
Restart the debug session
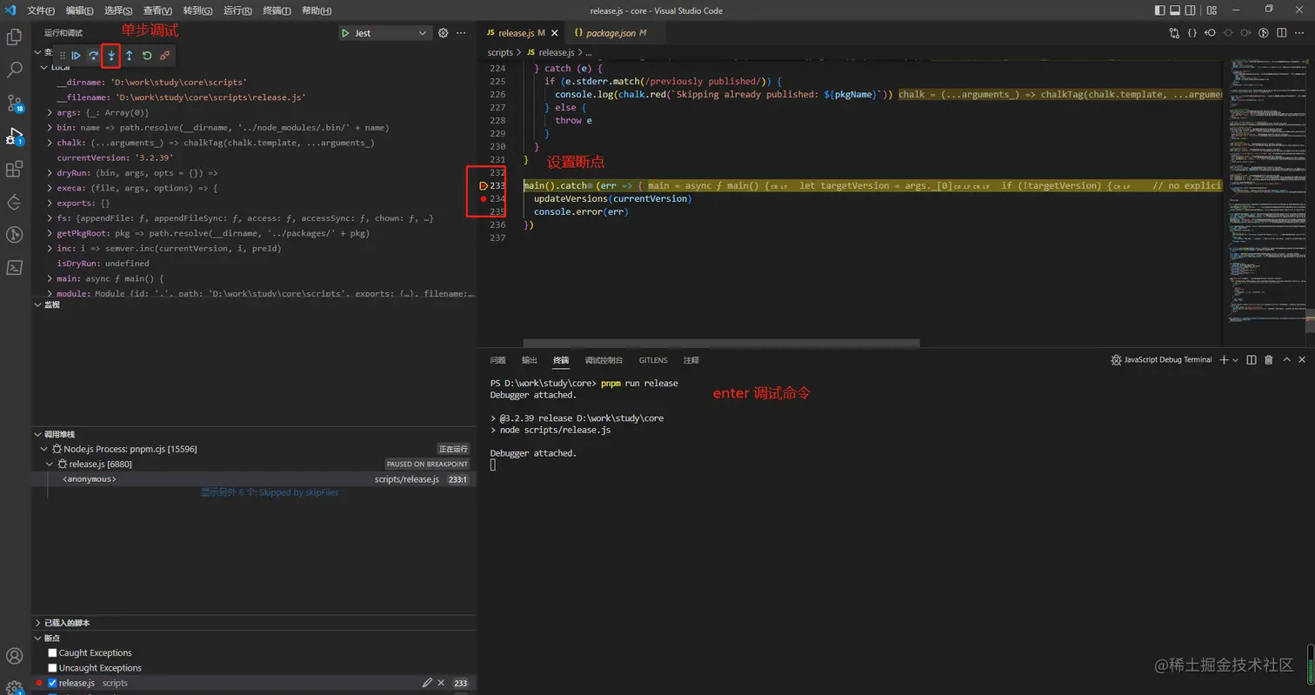click(147, 56)
